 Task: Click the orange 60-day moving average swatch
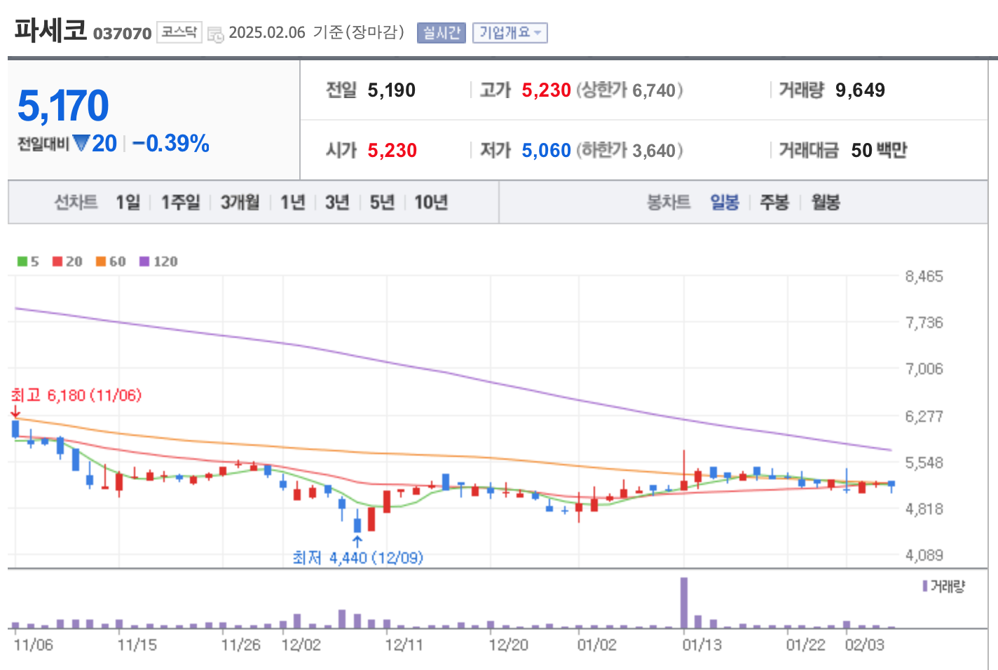pyautogui.click(x=101, y=261)
